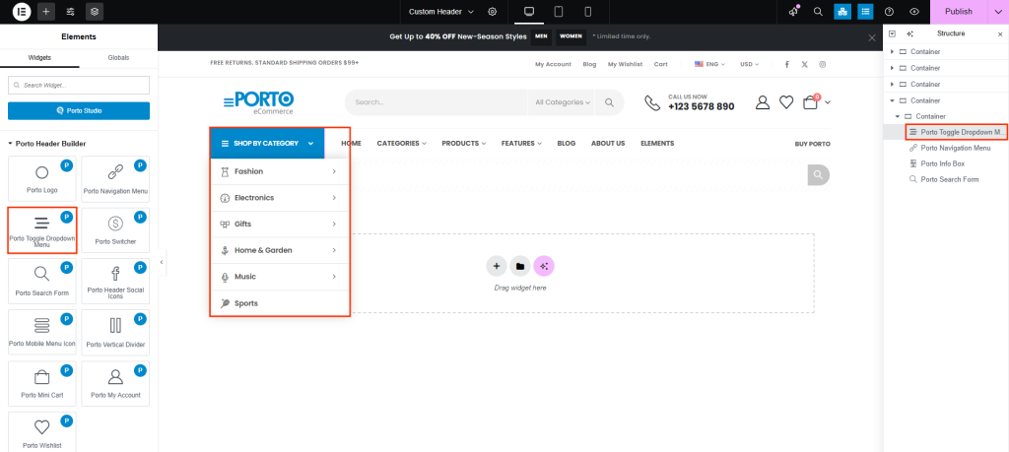1009x452 pixels.
Task: Click the Add Element plus icon
Action: [x=46, y=12]
